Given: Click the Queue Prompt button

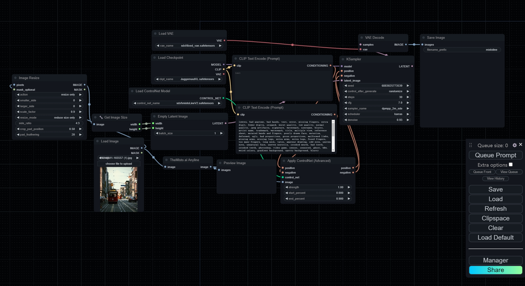Looking at the screenshot, I should point(495,155).
